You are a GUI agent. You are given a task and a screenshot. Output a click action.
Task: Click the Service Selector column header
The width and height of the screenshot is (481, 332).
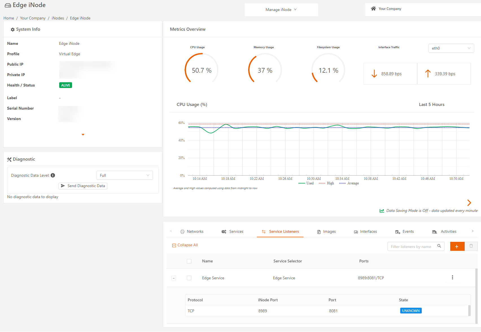pos(288,261)
